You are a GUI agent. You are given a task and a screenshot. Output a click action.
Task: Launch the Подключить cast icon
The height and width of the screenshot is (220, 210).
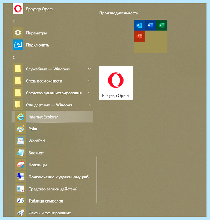tap(18, 45)
